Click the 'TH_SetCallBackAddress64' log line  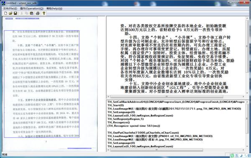pyautogui.click(x=176, y=102)
